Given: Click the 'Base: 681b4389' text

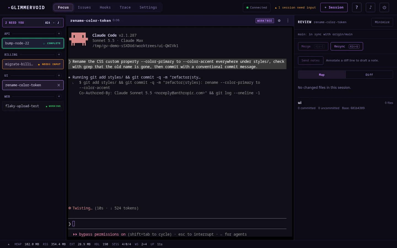Looking at the screenshot, I should (353, 108).
